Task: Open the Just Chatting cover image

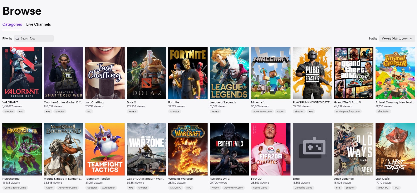Action: point(105,73)
